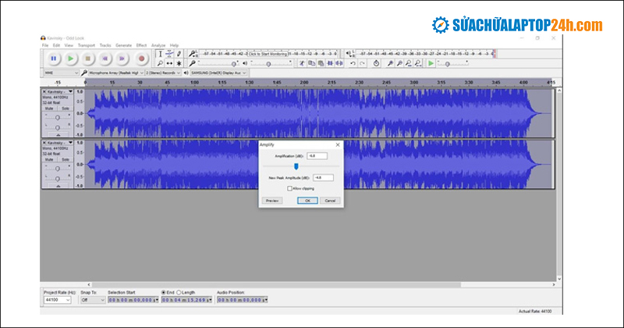Click Preview in the Amplify dialog

coord(271,201)
